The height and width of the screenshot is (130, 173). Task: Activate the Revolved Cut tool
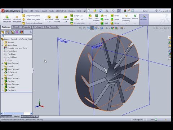[65, 19]
